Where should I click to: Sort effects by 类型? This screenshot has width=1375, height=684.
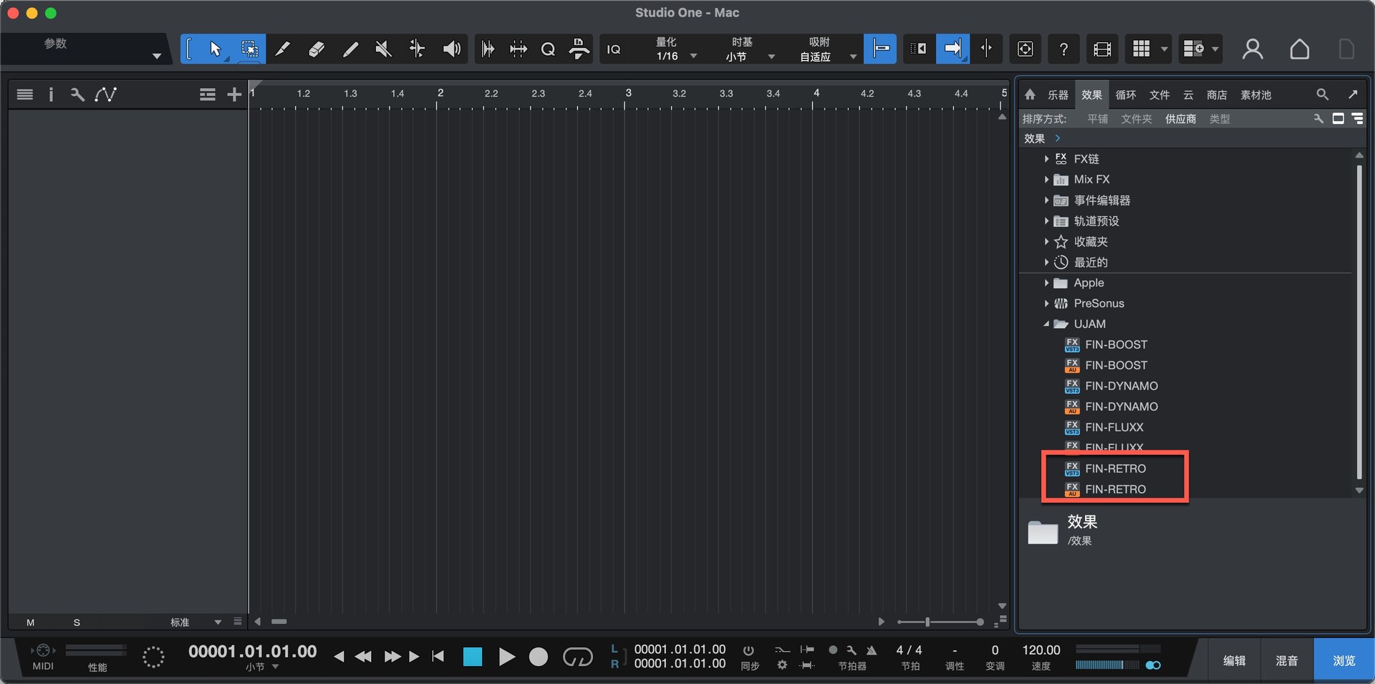pyautogui.click(x=1220, y=119)
